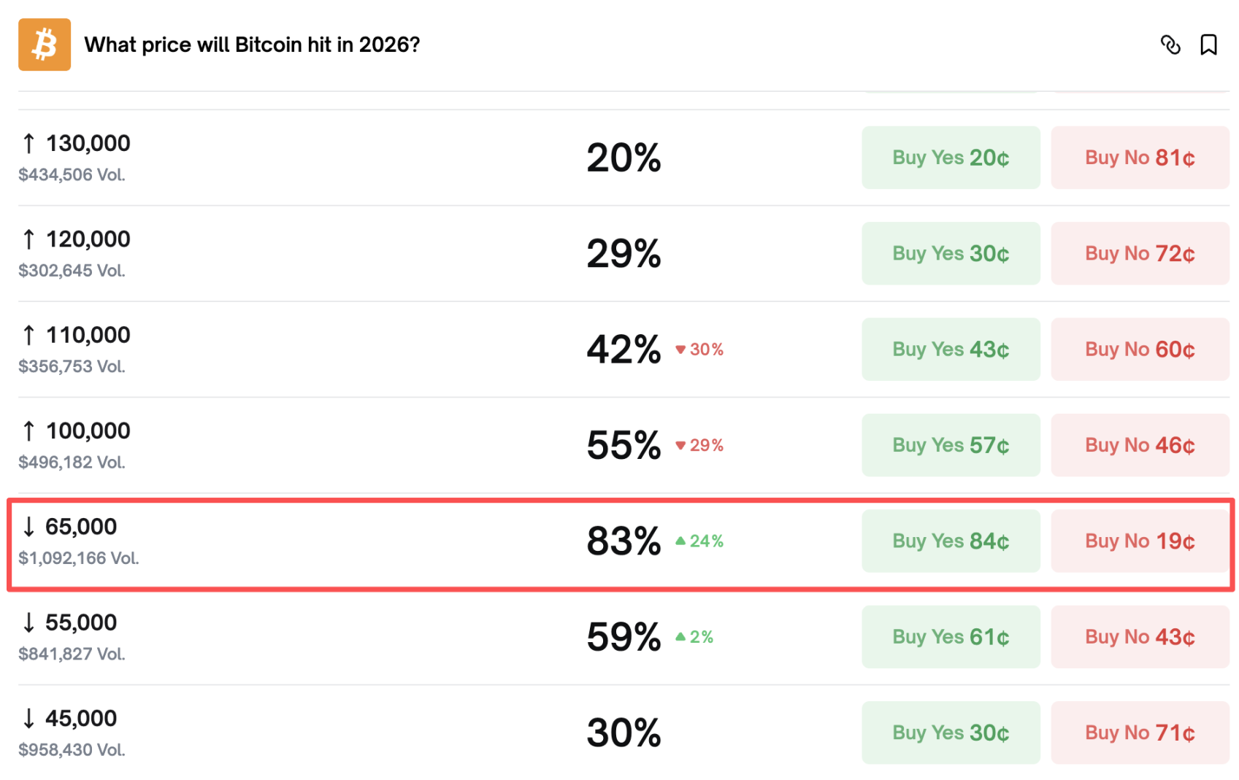Click Buy No 71¢ for the 45,000 outcome

click(1139, 733)
